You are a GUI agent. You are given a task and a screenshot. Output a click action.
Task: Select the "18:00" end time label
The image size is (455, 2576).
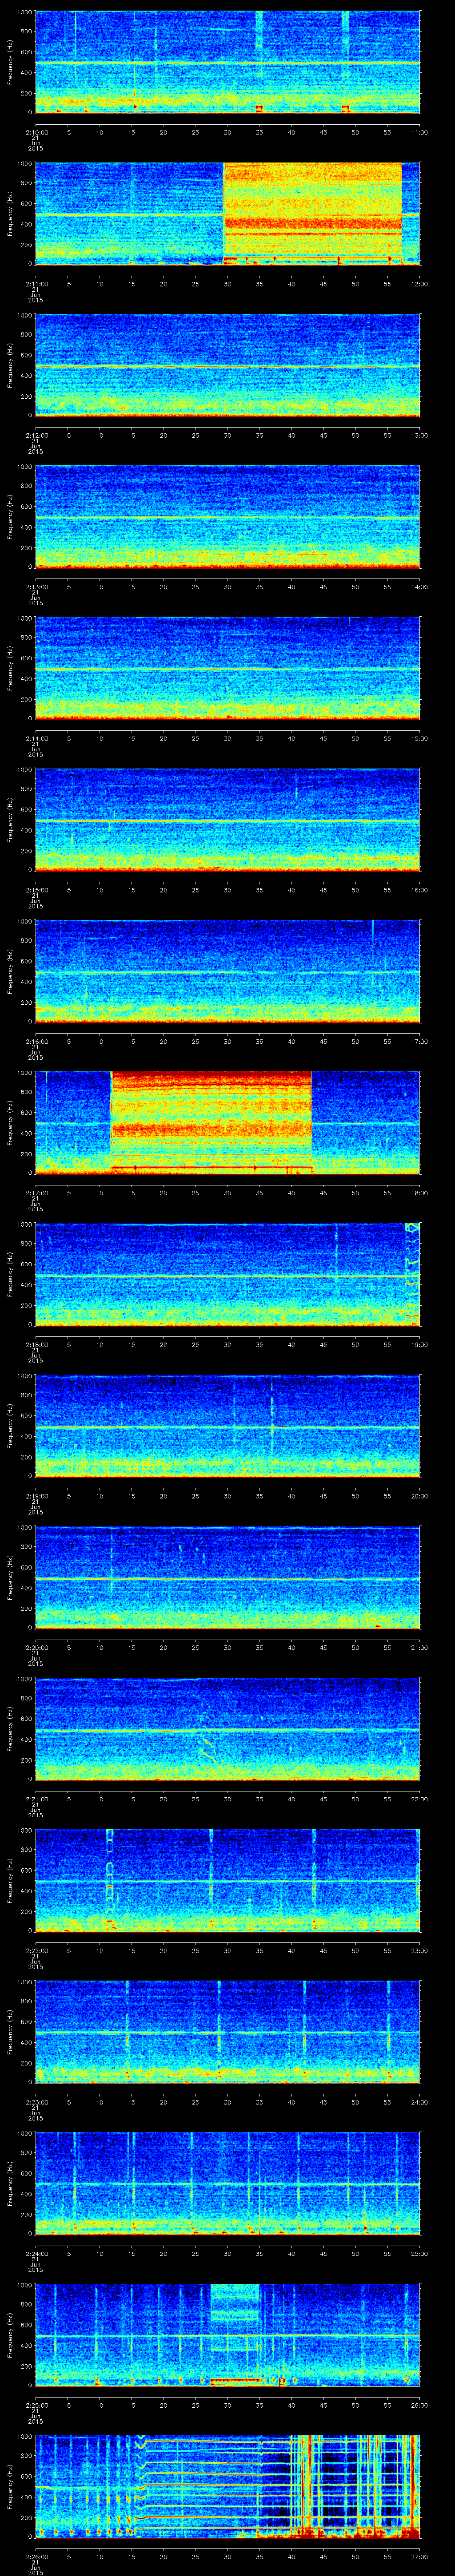(420, 1192)
